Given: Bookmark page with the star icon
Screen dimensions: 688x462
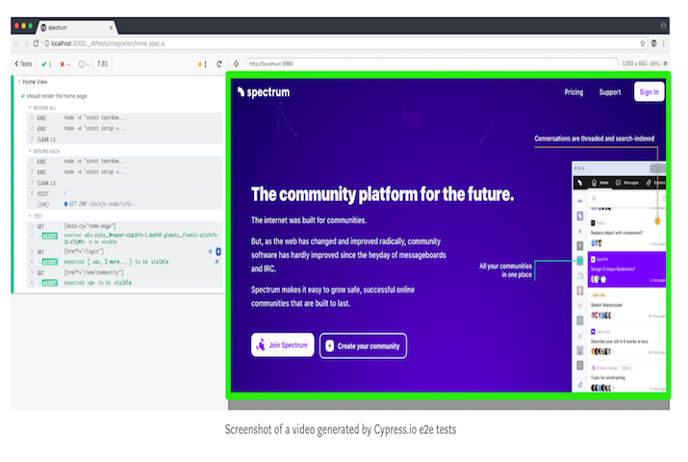Looking at the screenshot, I should pos(643,43).
